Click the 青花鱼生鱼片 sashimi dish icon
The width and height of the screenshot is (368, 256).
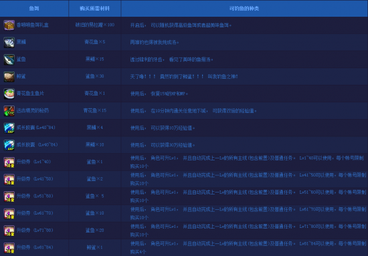click(x=9, y=94)
